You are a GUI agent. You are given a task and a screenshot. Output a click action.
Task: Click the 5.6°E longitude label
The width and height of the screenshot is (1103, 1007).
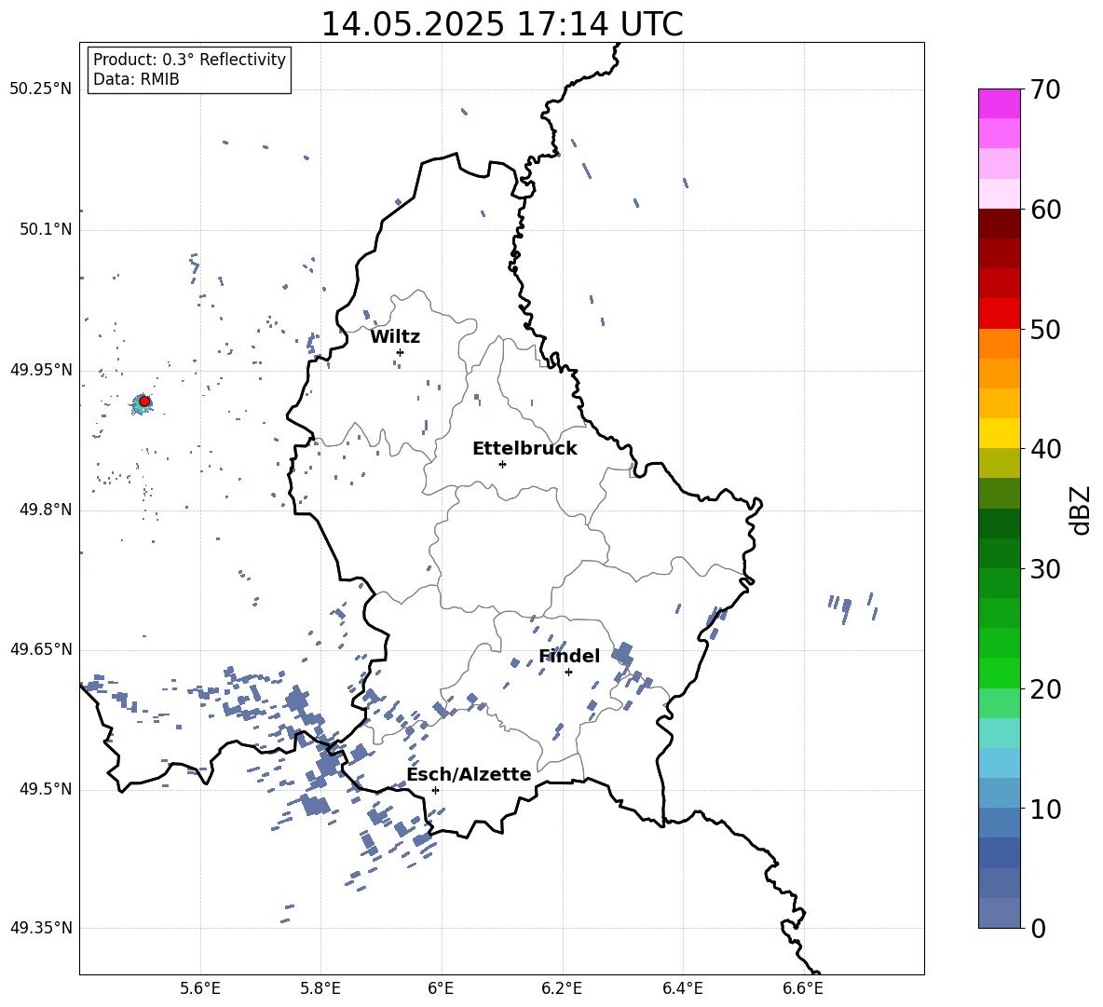pos(200,988)
